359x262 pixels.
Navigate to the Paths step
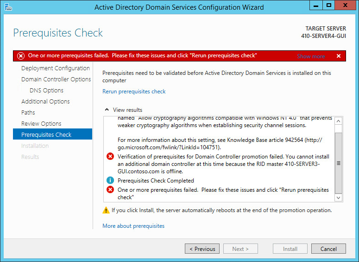28,113
